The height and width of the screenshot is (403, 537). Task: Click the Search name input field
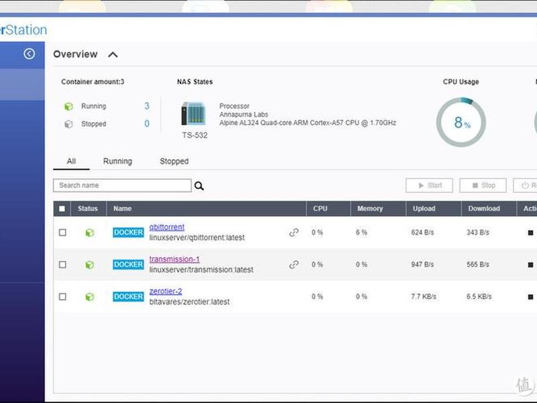click(122, 185)
